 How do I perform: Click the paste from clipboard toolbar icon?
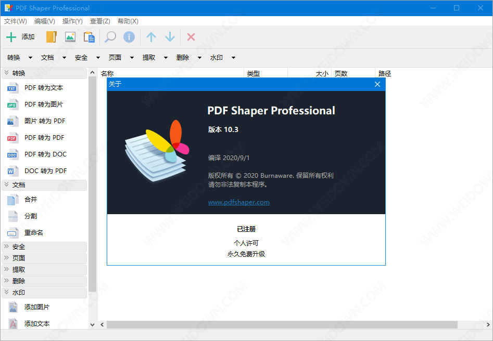click(89, 37)
